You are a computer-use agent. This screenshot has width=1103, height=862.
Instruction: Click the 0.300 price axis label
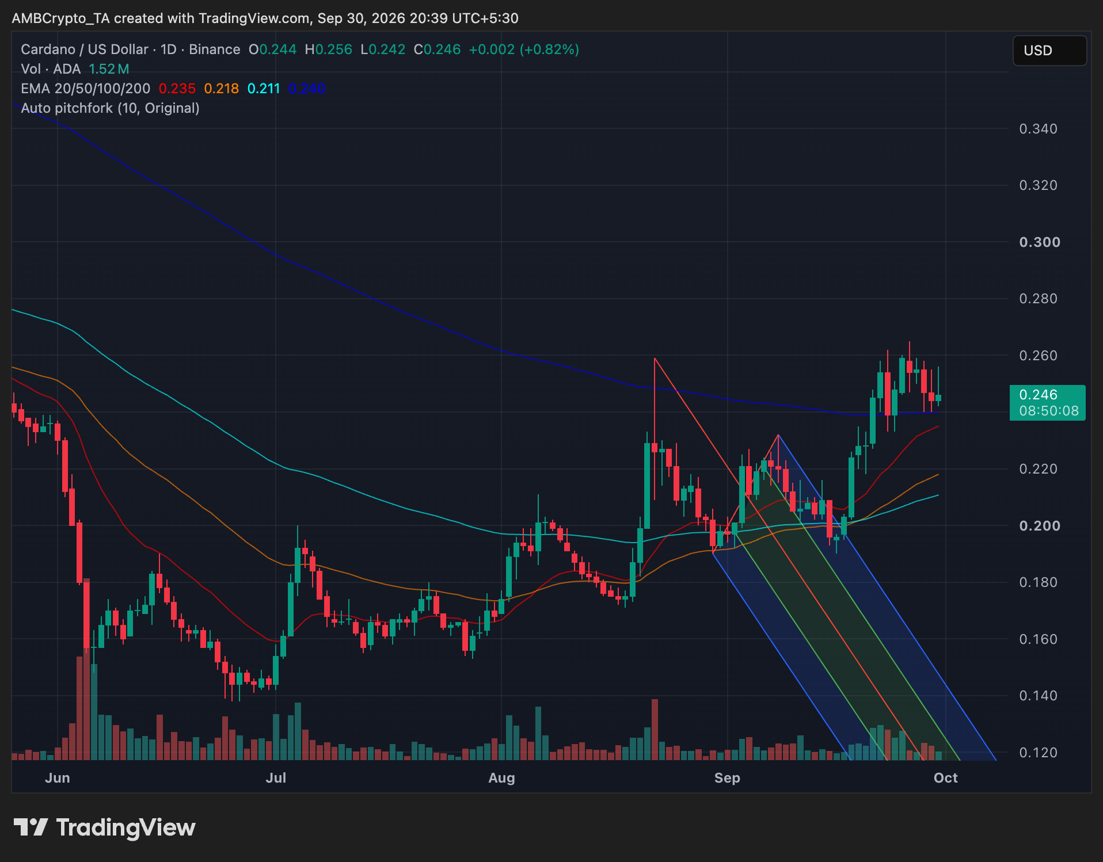(x=1040, y=242)
